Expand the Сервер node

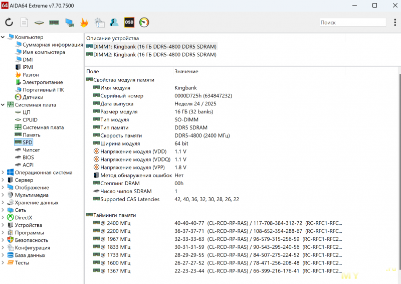[x=3, y=180]
